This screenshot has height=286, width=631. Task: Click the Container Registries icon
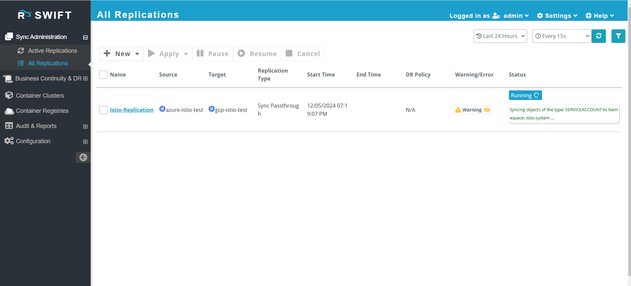click(9, 111)
